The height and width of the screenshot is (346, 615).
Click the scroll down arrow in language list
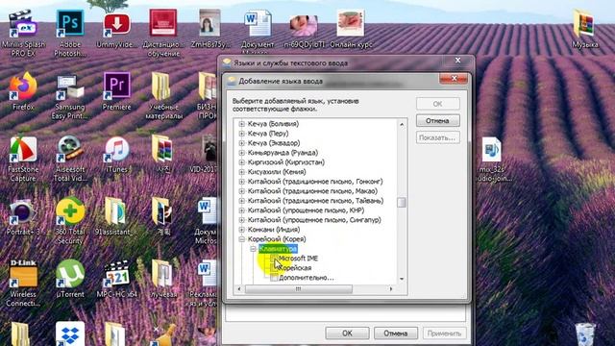(402, 280)
